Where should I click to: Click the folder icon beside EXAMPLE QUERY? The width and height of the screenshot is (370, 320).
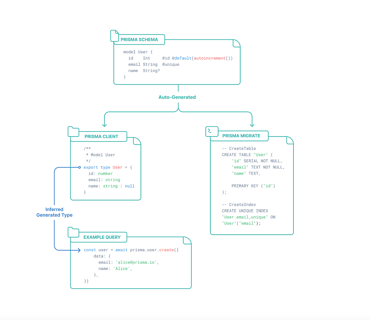click(x=73, y=232)
